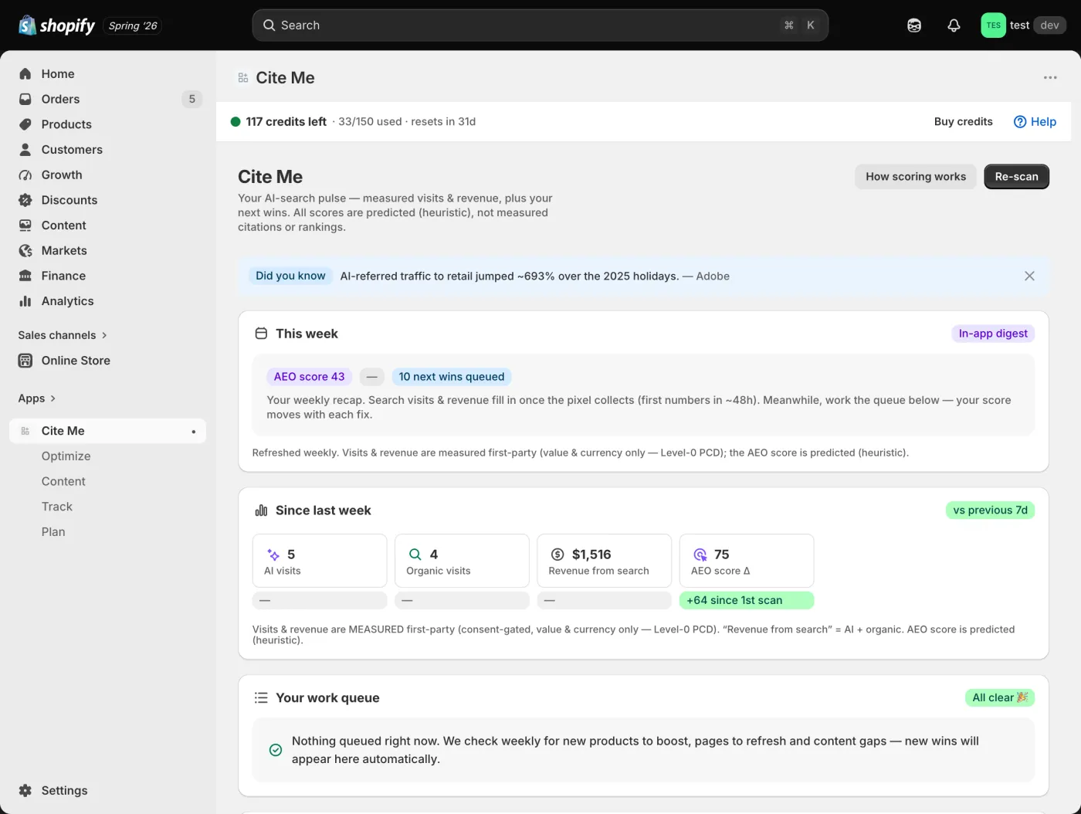Image resolution: width=1081 pixels, height=814 pixels.
Task: Go to the Track subpage
Action: [57, 507]
